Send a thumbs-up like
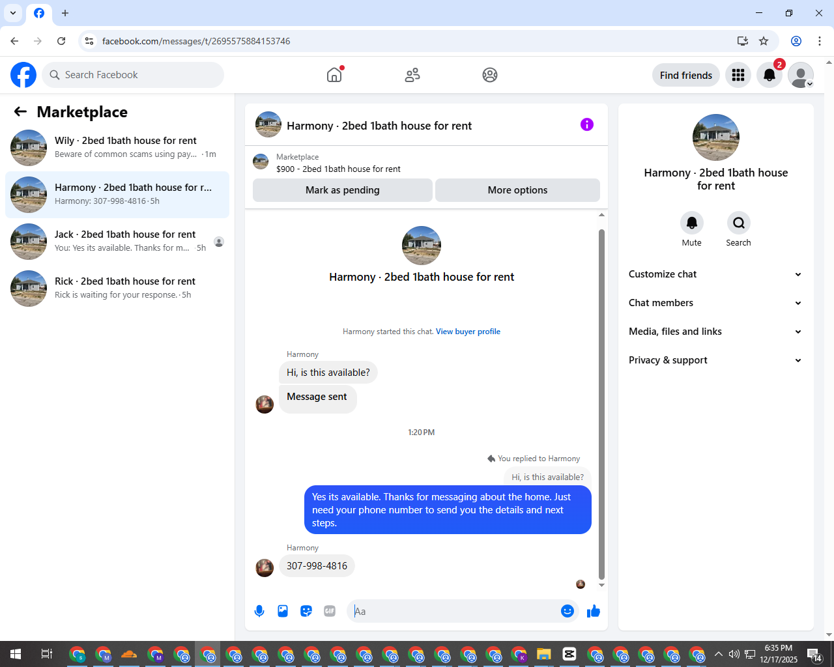 pos(594,611)
